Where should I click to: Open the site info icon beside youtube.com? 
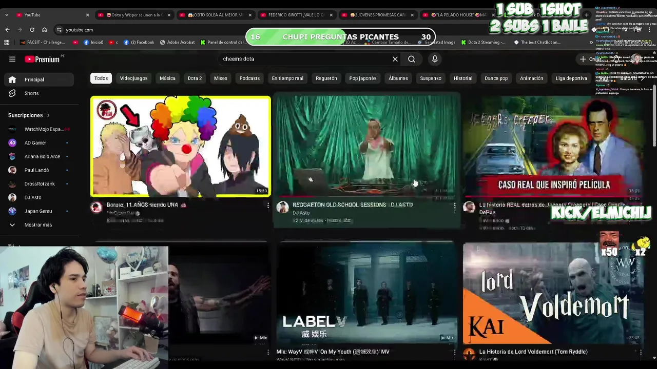(x=59, y=30)
